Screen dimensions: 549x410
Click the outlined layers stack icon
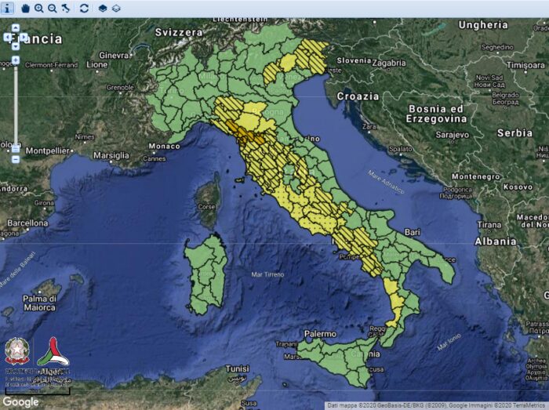[116, 8]
